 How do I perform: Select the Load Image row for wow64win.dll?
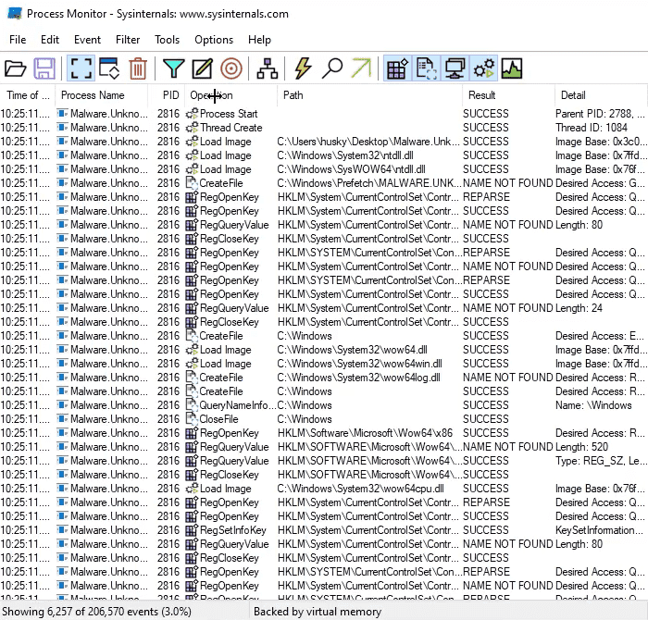pyautogui.click(x=324, y=364)
